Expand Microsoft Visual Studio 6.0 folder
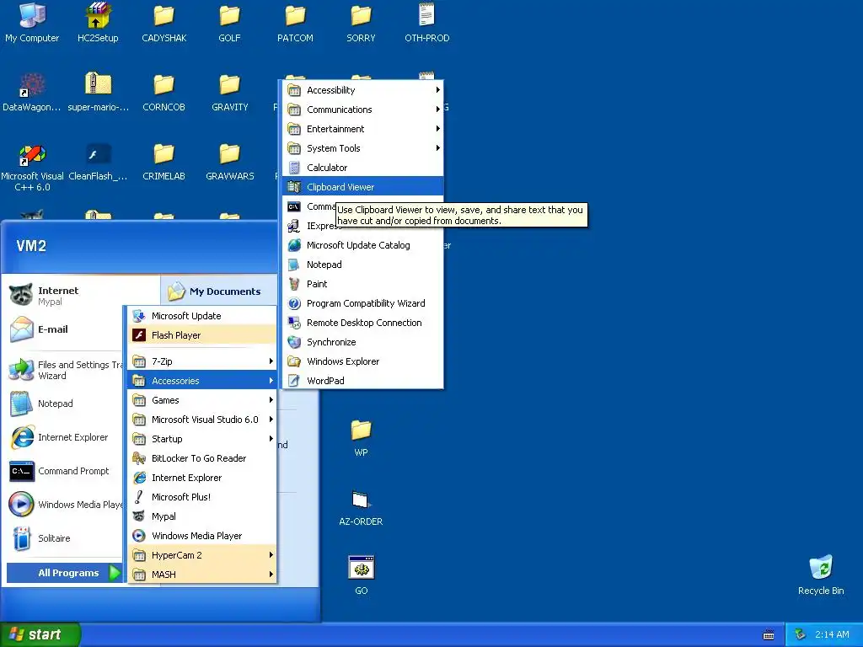The image size is (863, 647). pos(202,420)
